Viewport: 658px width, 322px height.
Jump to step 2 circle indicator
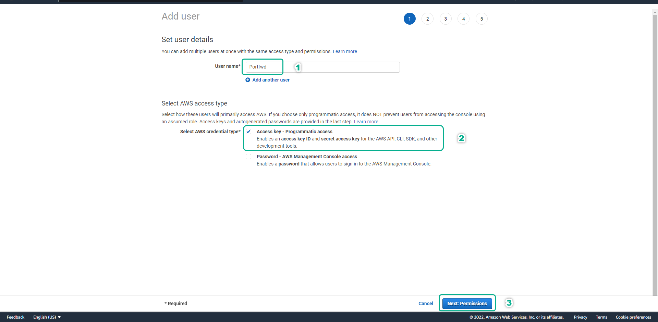click(x=427, y=19)
